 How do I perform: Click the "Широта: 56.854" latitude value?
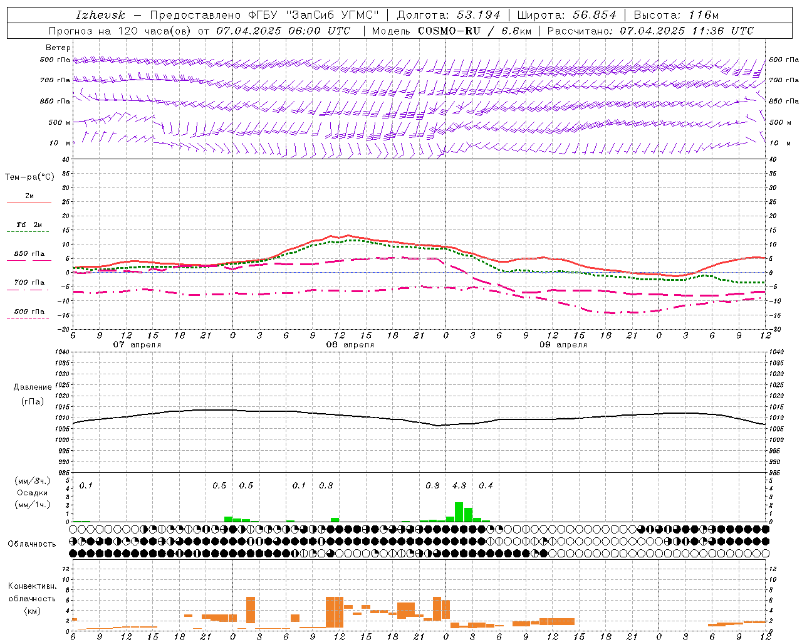(566, 15)
